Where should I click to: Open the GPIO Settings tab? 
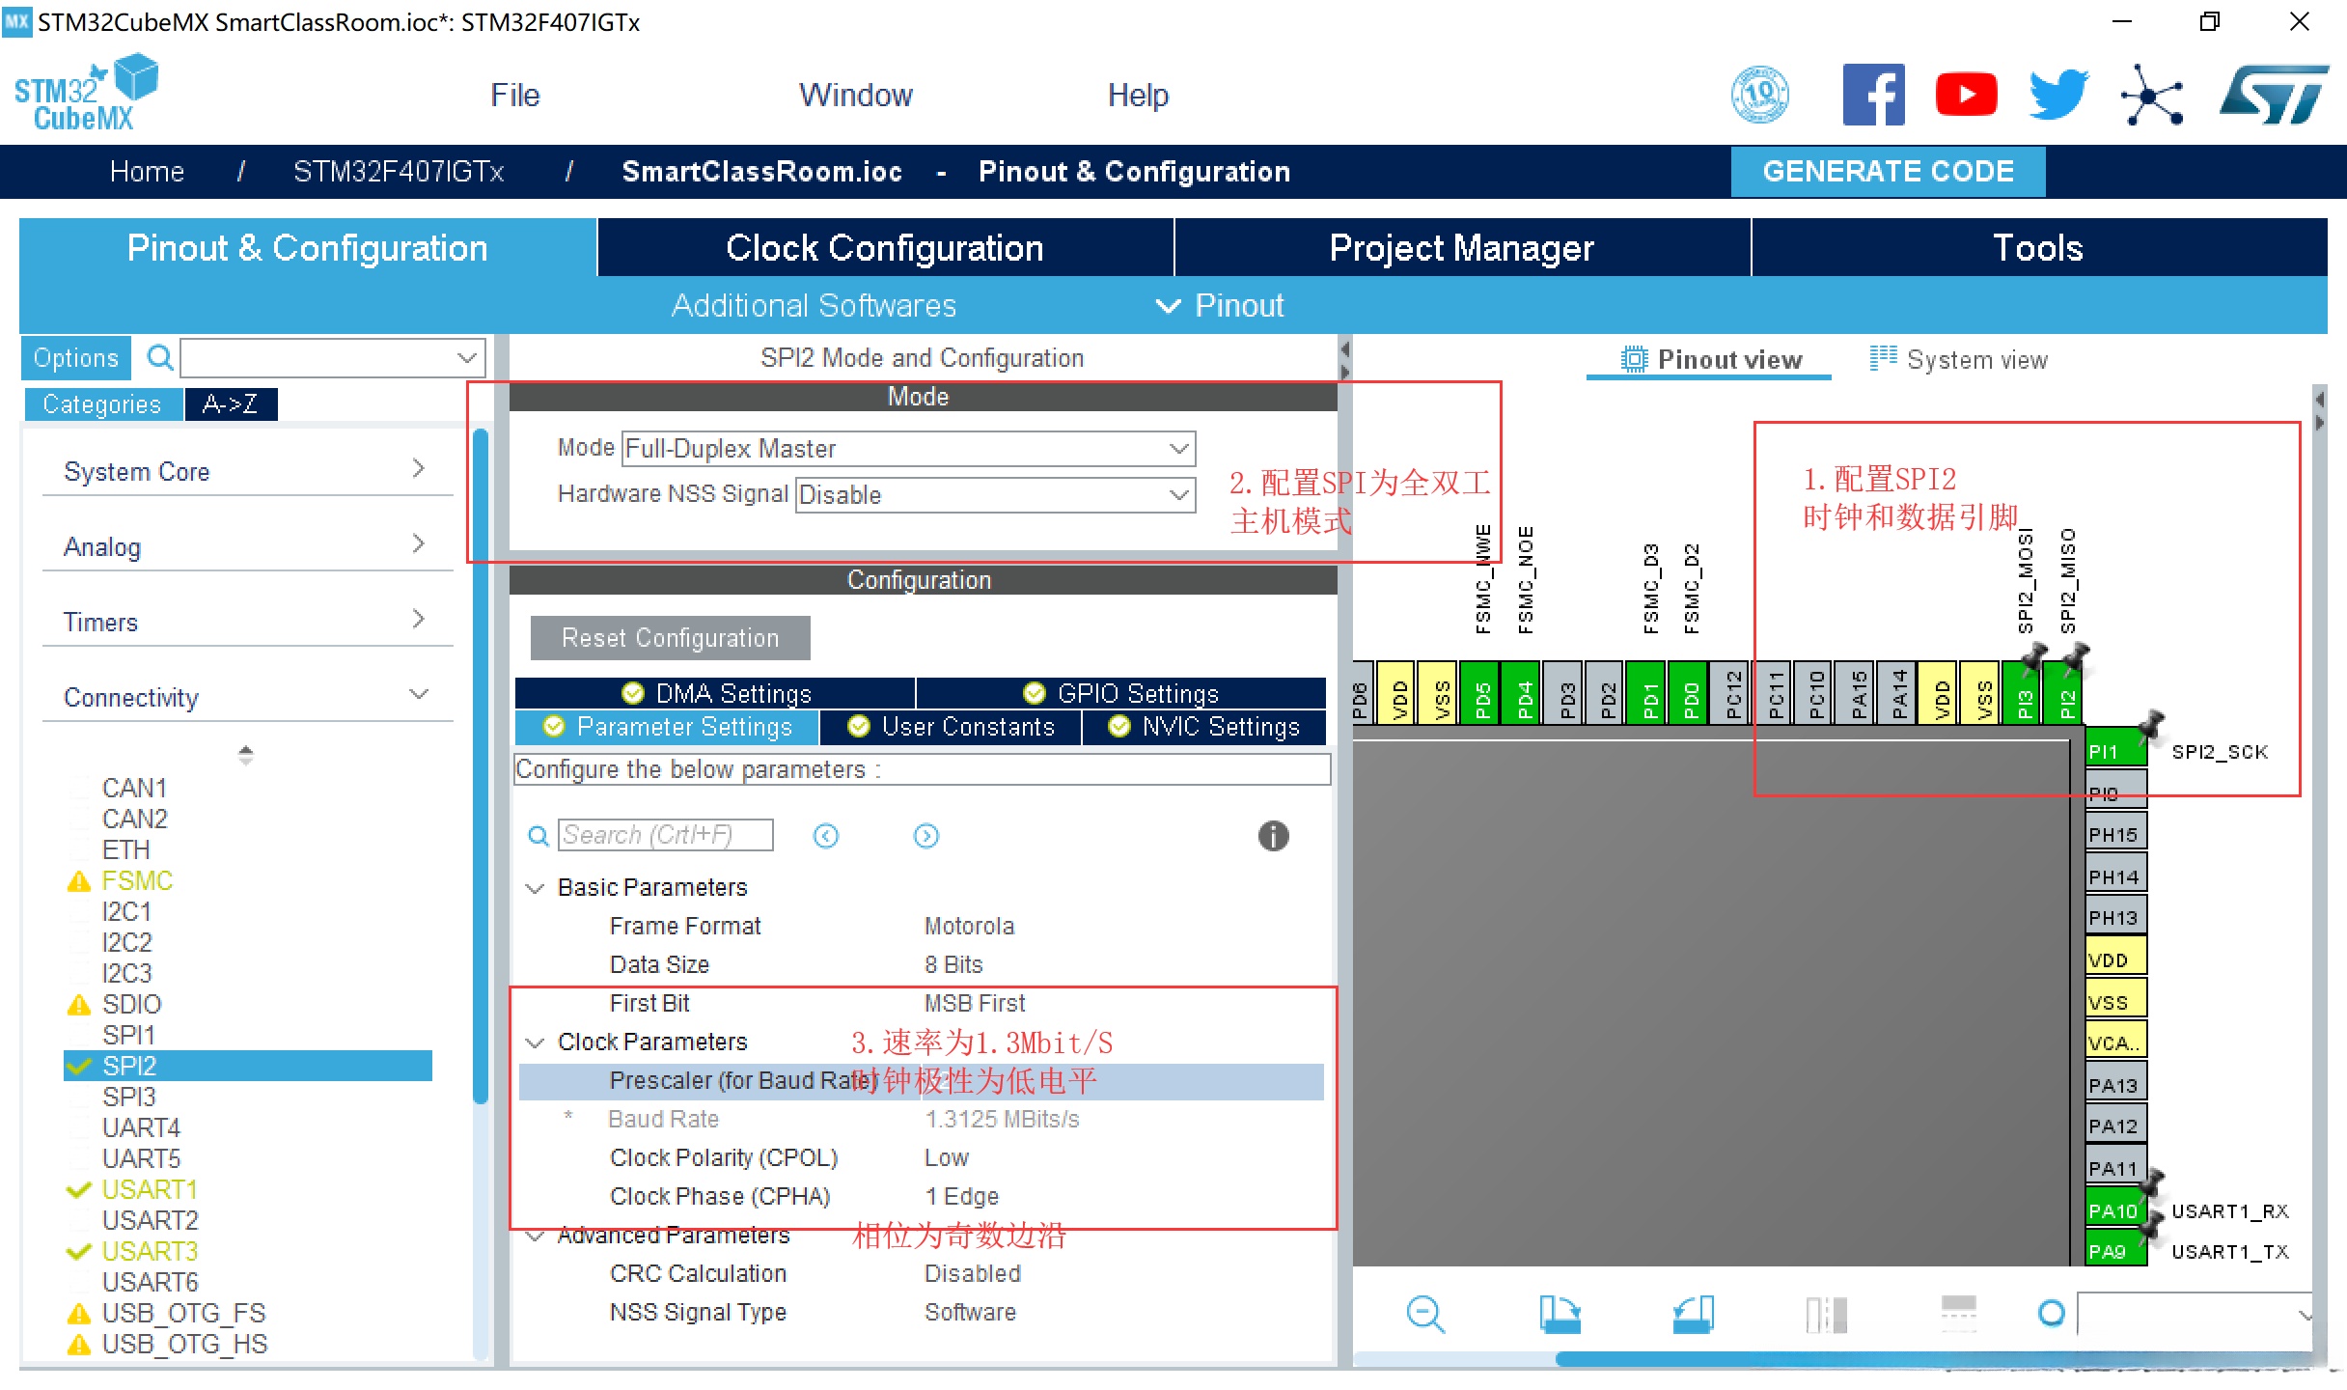[x=1121, y=693]
